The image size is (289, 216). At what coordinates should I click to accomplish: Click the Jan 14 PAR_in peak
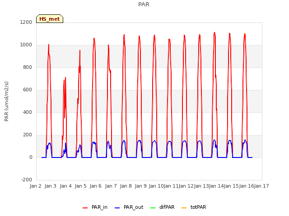coord(214,33)
